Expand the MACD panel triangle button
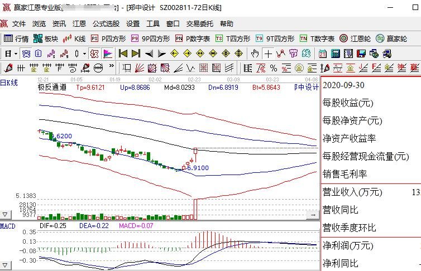This screenshot has width=421, height=271. [5, 265]
